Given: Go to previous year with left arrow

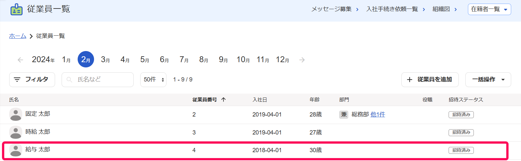Looking at the screenshot, I should pyautogui.click(x=20, y=60).
